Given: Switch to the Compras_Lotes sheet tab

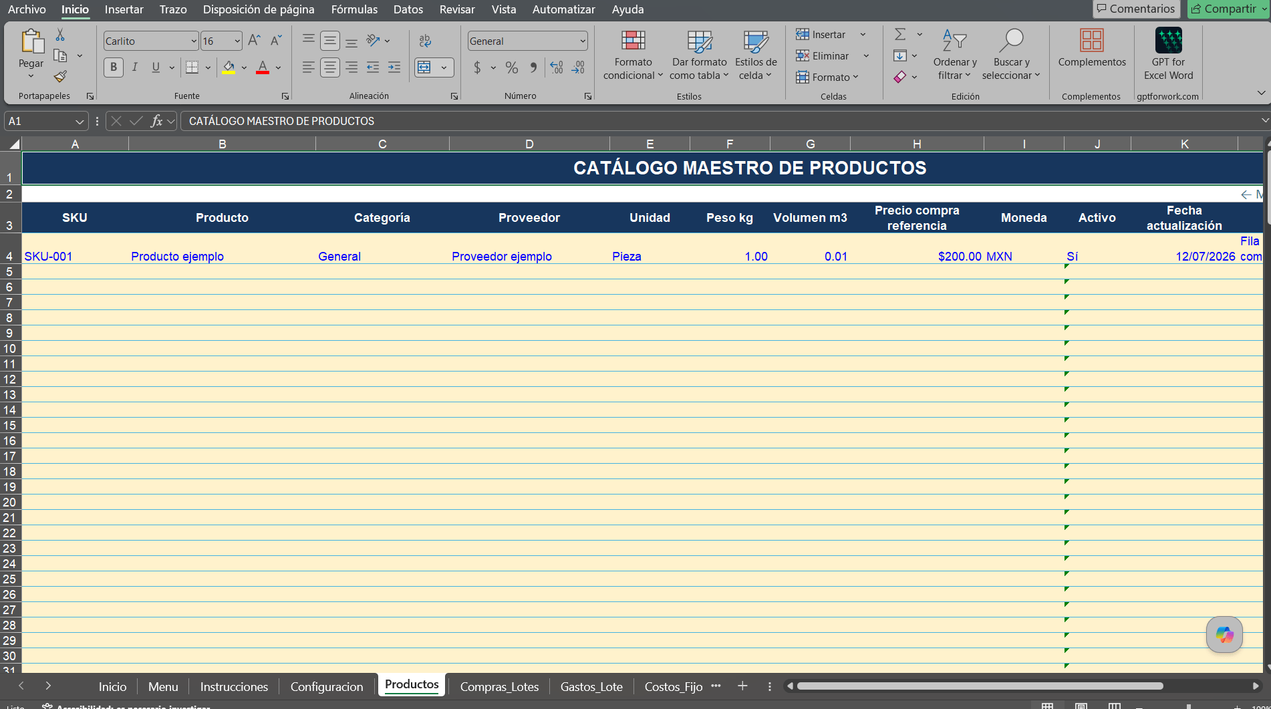Looking at the screenshot, I should click(499, 686).
